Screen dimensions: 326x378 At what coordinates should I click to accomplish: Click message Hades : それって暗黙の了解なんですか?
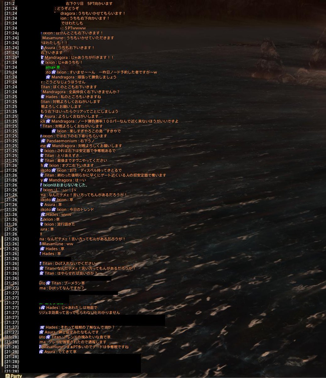tap(80, 328)
